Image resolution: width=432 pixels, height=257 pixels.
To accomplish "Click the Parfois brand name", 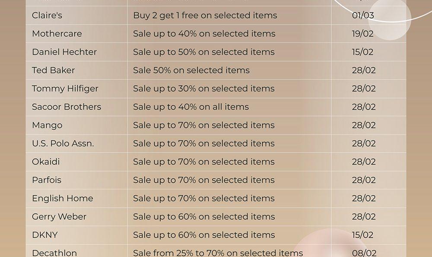I will click(x=47, y=180).
